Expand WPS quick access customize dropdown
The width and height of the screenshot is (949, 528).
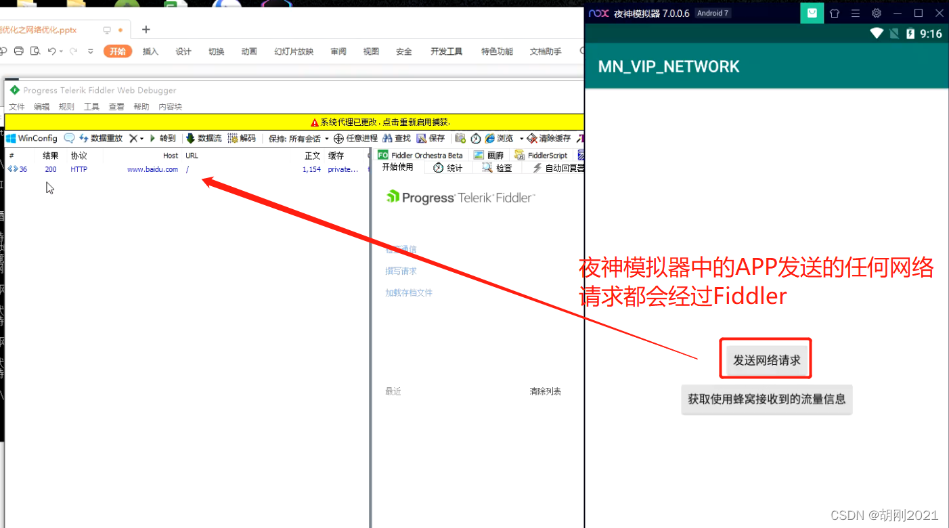point(91,51)
